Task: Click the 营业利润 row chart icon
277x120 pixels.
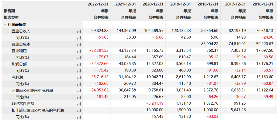Action: (79, 51)
